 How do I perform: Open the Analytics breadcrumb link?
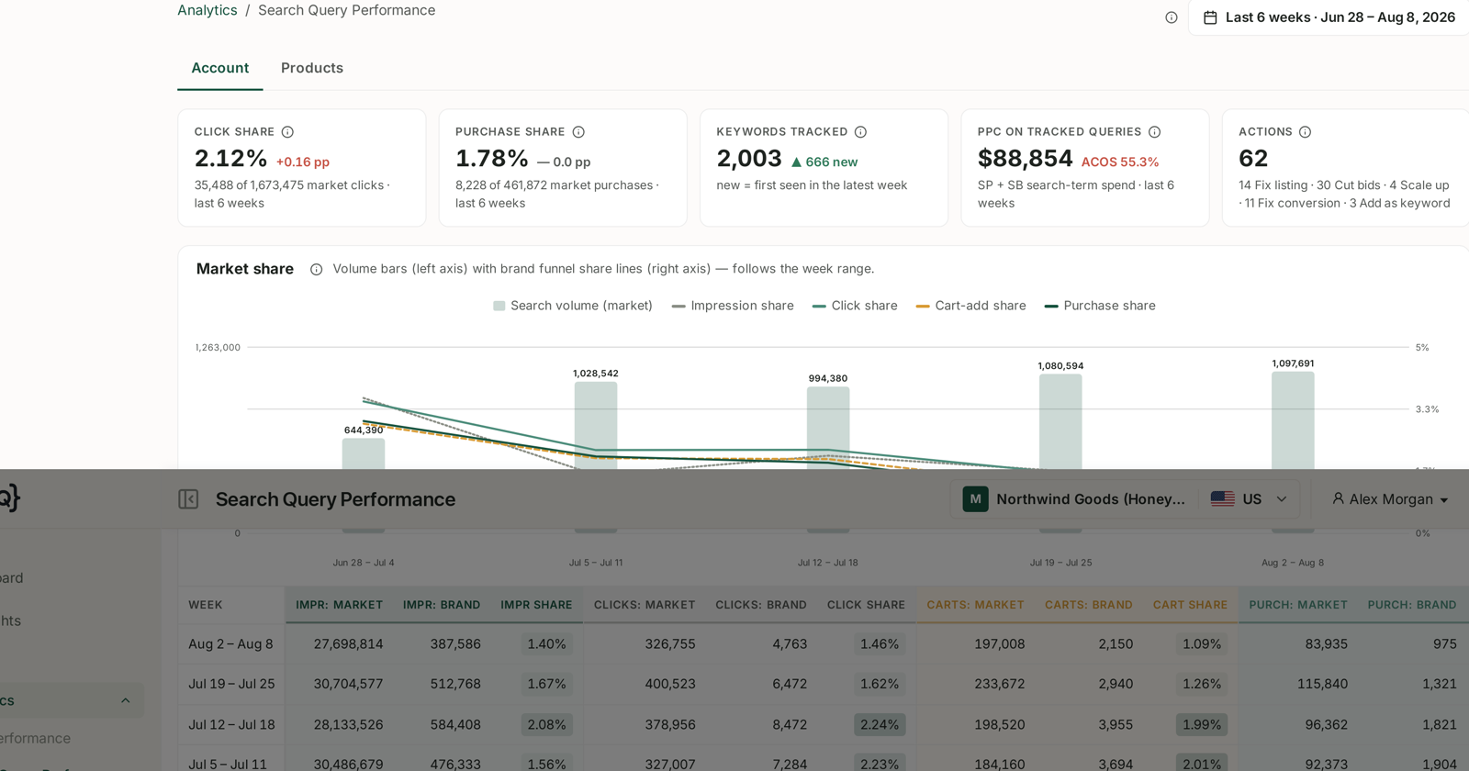[207, 10]
